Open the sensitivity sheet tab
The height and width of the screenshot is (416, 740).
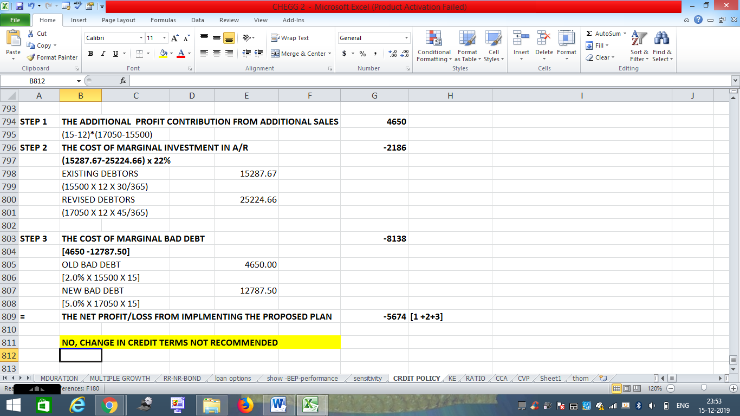(x=367, y=379)
